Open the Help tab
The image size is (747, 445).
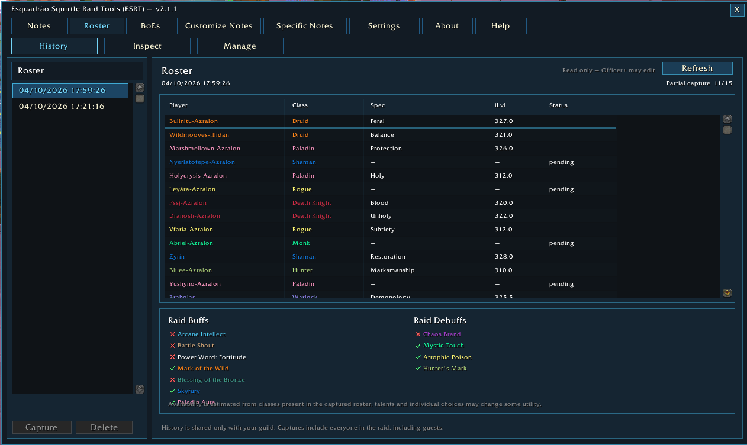[x=501, y=26]
